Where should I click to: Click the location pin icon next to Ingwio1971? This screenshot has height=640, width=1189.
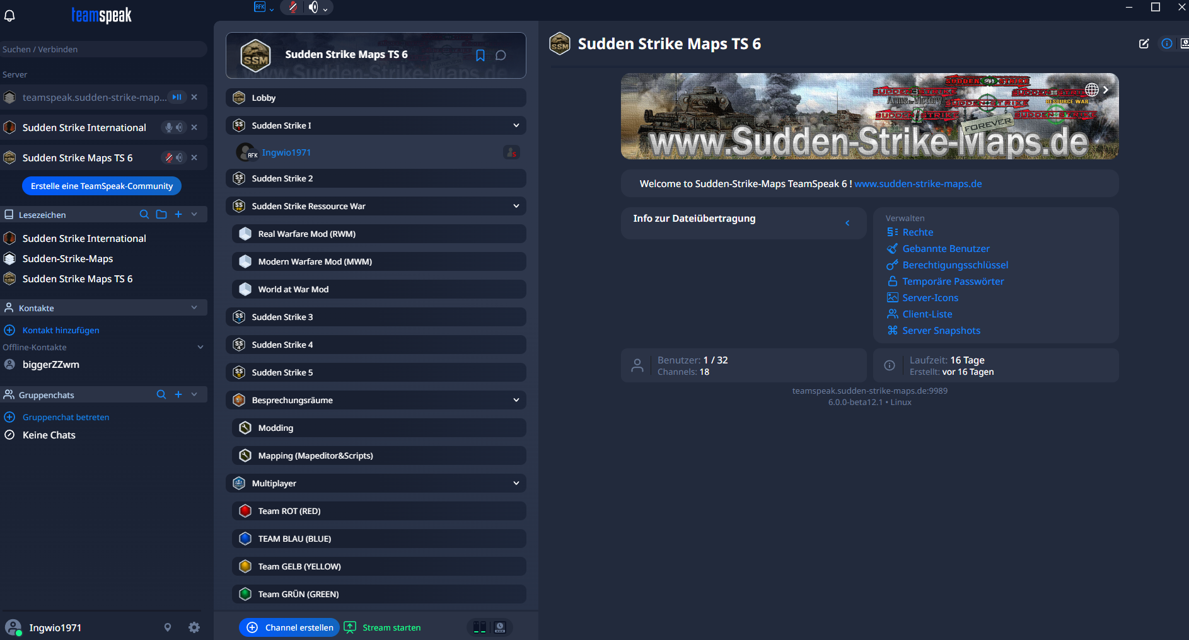tap(168, 627)
